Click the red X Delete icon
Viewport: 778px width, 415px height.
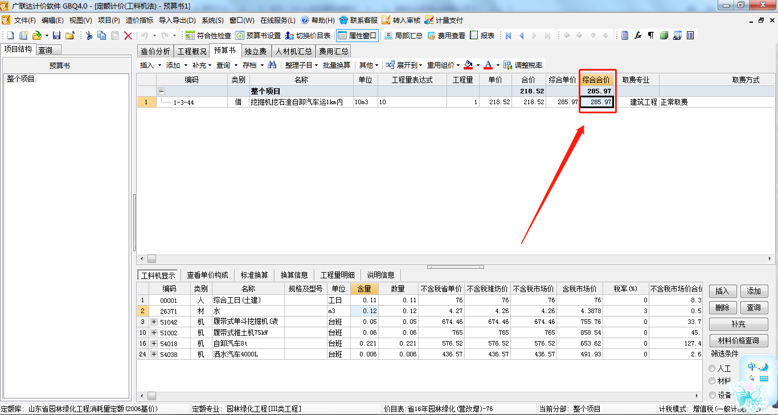click(x=128, y=35)
